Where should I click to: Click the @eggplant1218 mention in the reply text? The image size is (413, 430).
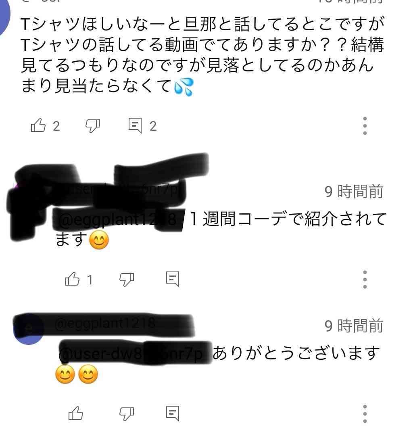click(x=118, y=220)
